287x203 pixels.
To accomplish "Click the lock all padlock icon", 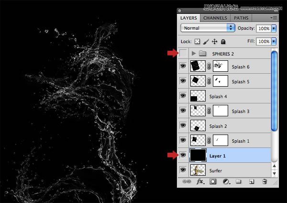I will pyautogui.click(x=223, y=42).
